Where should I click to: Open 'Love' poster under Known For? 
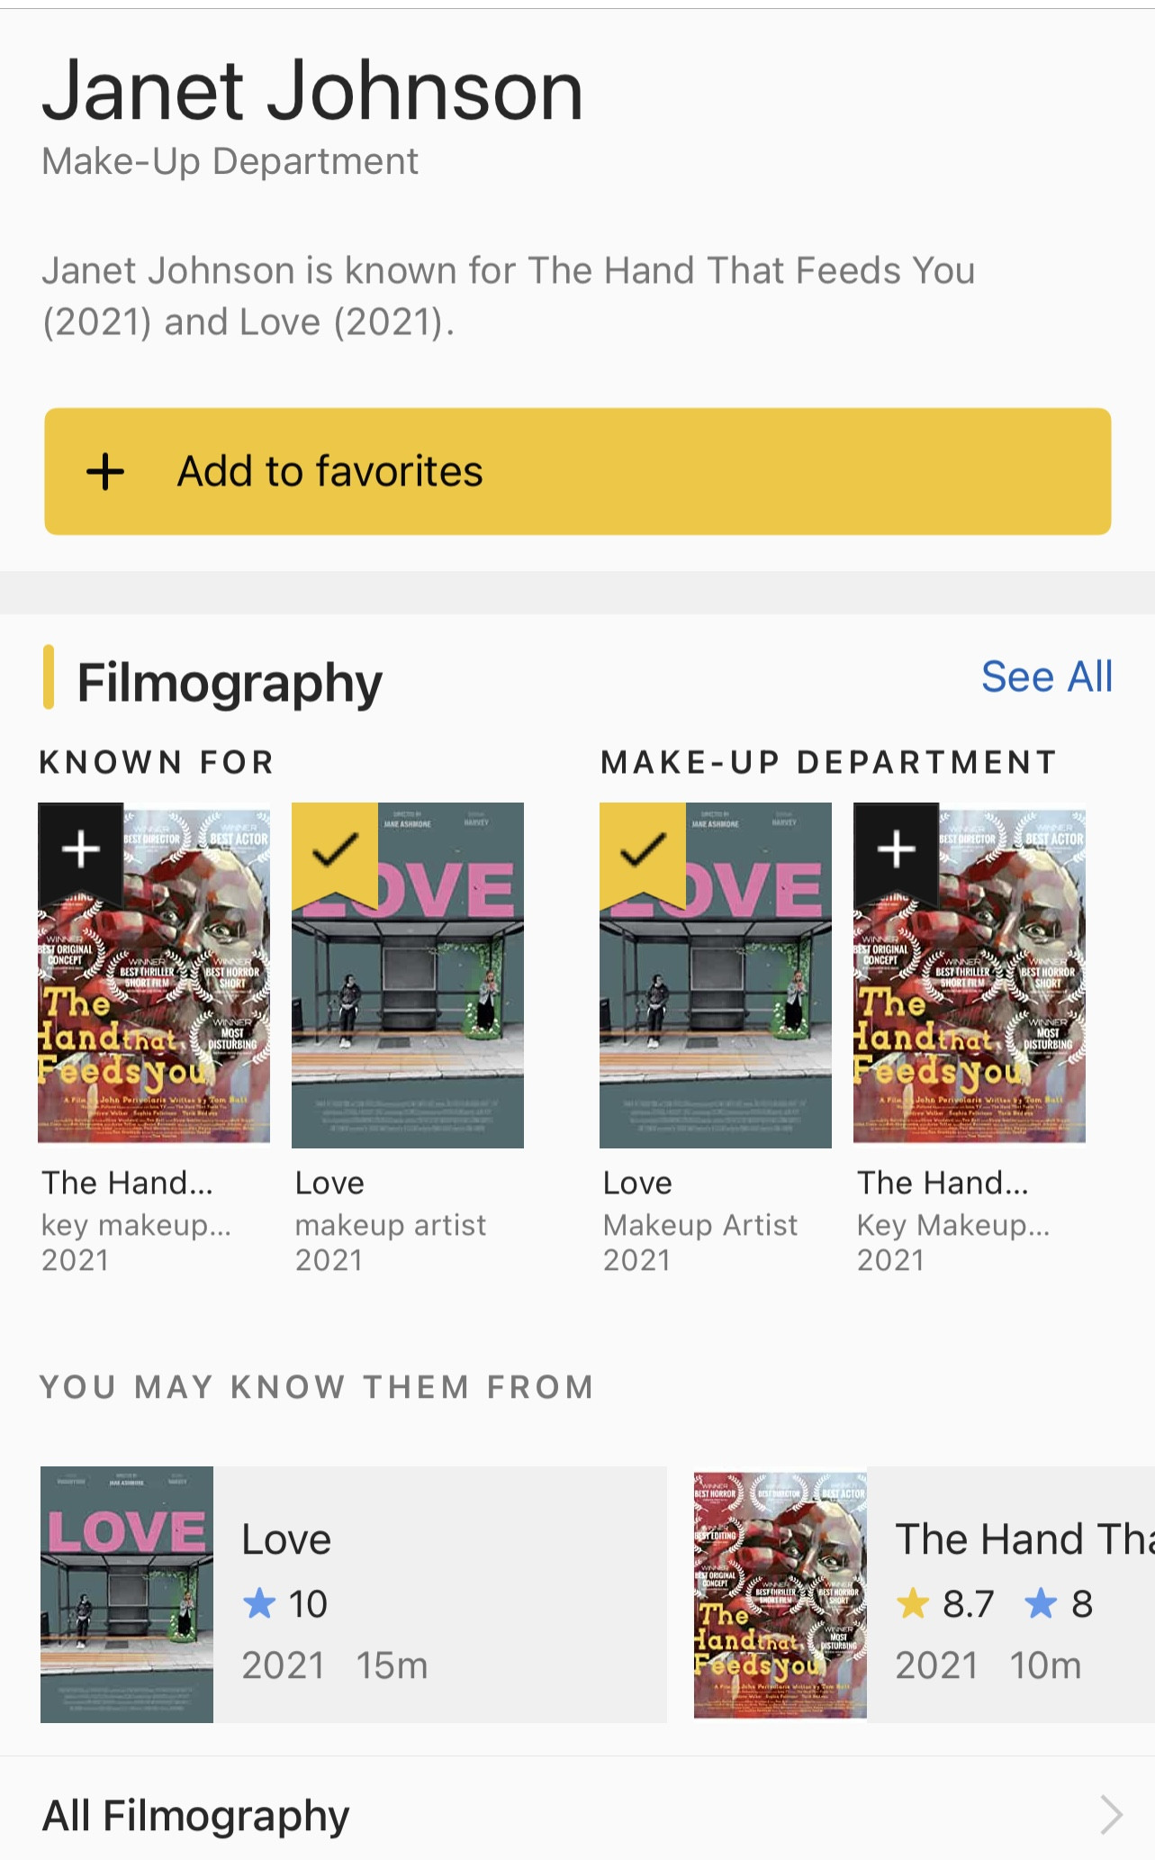pyautogui.click(x=408, y=1009)
